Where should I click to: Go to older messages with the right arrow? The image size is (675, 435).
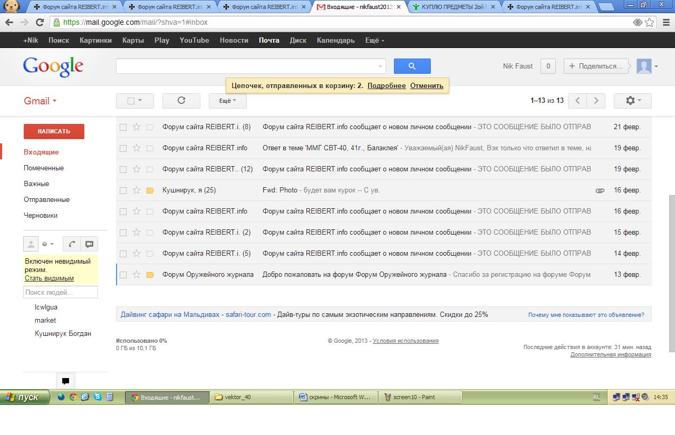pos(596,101)
